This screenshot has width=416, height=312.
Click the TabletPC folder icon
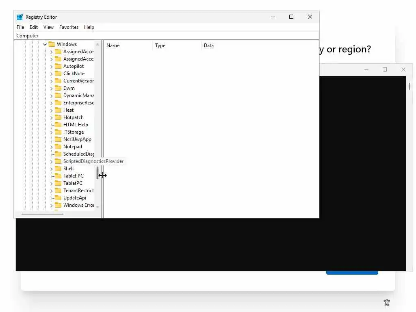click(x=58, y=183)
